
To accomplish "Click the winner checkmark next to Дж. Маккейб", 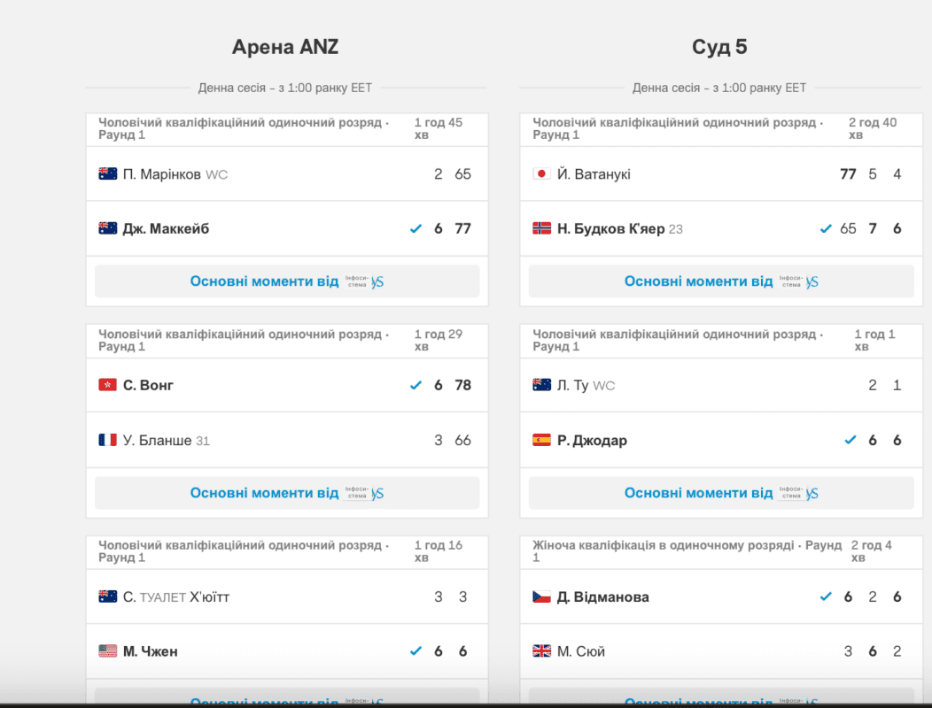I will coord(416,228).
